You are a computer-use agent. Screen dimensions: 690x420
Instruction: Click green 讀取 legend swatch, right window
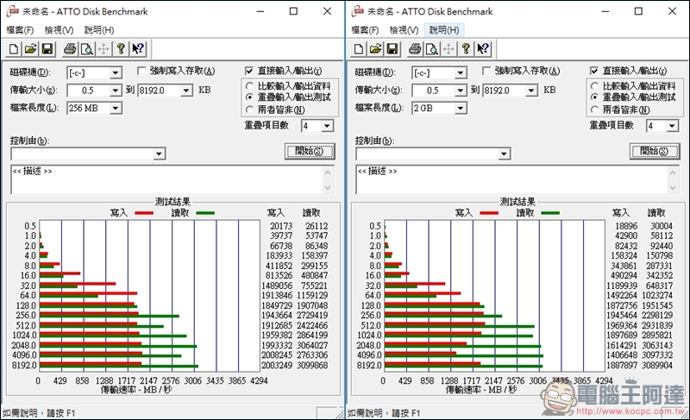(550, 213)
